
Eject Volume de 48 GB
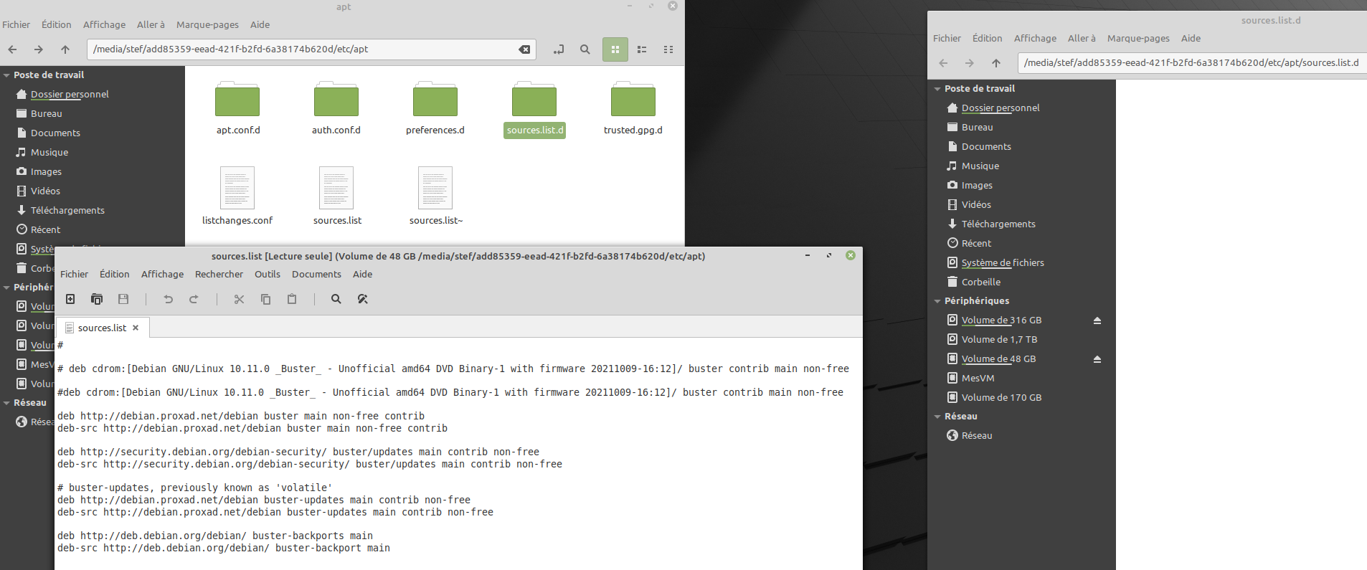(1097, 359)
